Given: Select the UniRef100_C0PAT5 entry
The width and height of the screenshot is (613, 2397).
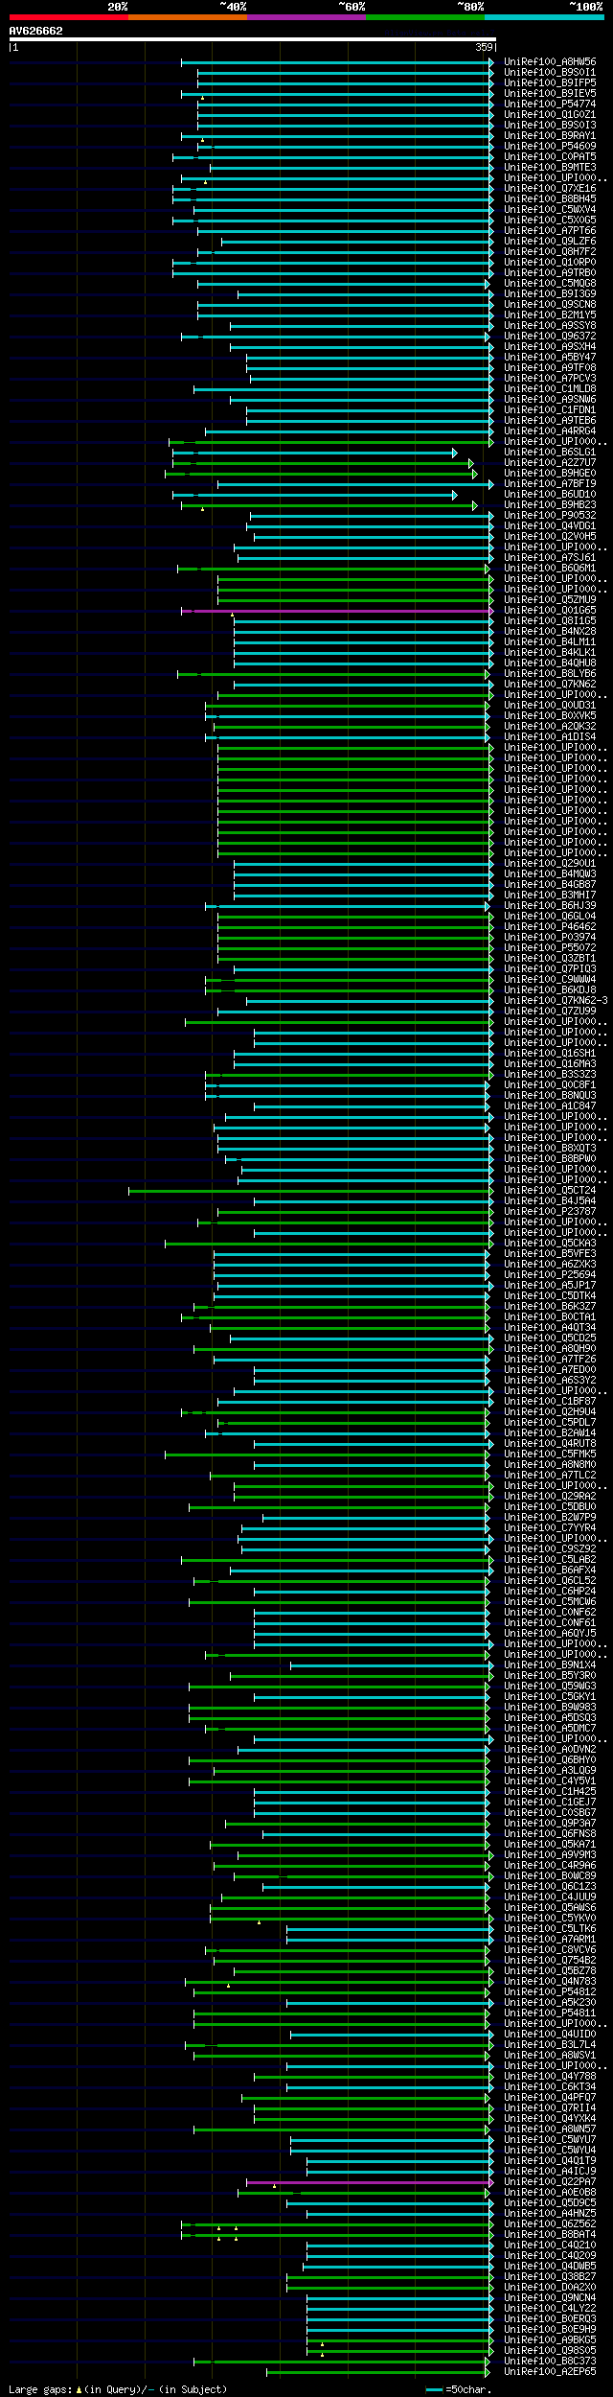Looking at the screenshot, I should (x=550, y=157).
